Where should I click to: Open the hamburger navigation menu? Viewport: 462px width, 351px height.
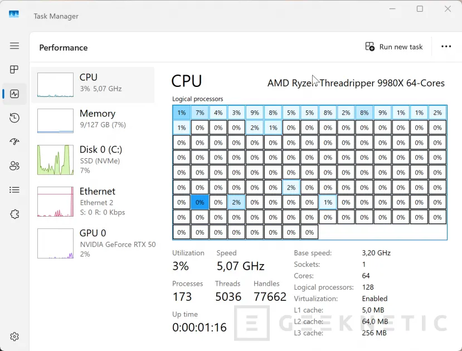(14, 46)
